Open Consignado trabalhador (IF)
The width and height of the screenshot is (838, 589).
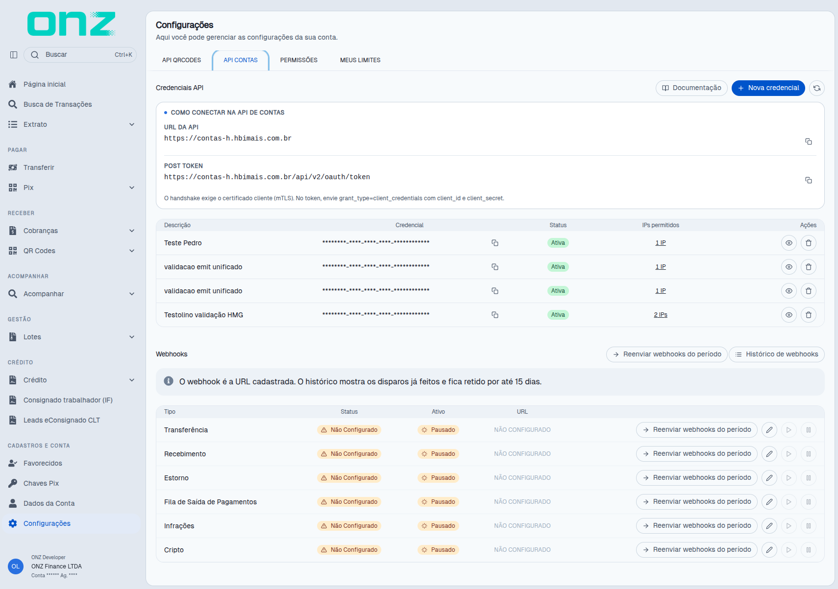point(72,400)
